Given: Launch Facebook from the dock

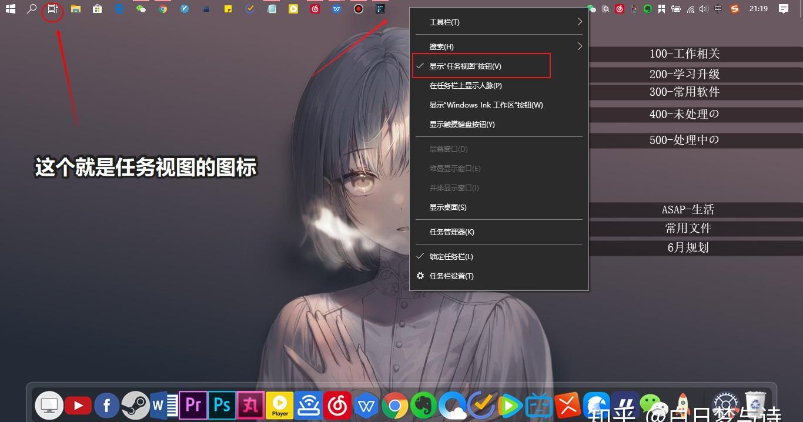Looking at the screenshot, I should click(107, 406).
